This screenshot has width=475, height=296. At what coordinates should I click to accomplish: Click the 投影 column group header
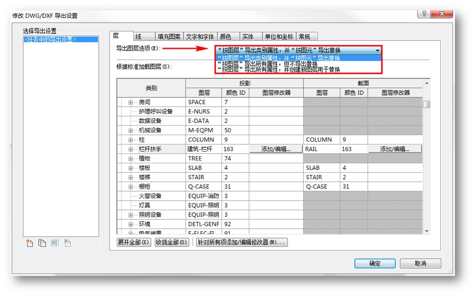pyautogui.click(x=245, y=83)
